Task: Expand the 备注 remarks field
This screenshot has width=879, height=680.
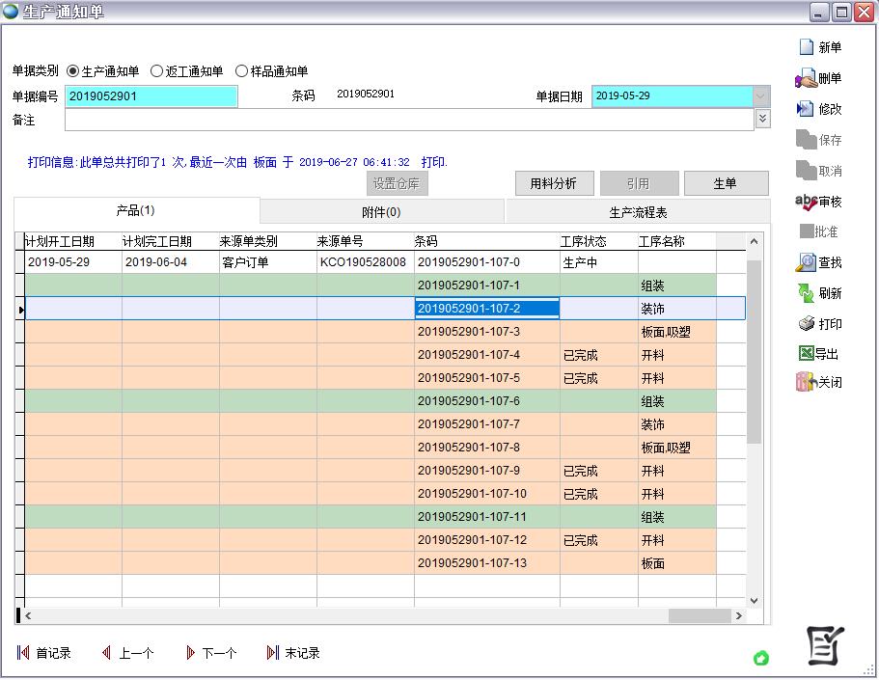Action: 763,119
